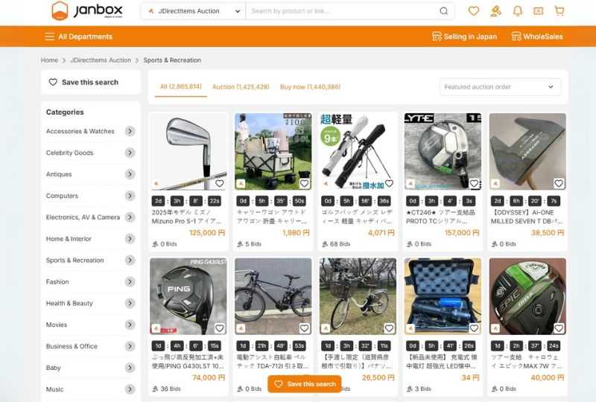Favorite the PING G430LST driver listing
This screenshot has height=402, width=596.
219,328
